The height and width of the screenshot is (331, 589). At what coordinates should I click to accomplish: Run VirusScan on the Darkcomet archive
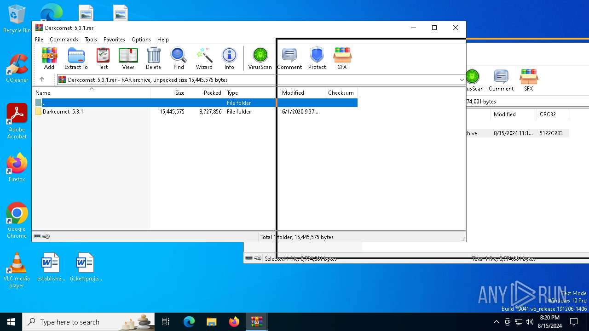tap(260, 58)
